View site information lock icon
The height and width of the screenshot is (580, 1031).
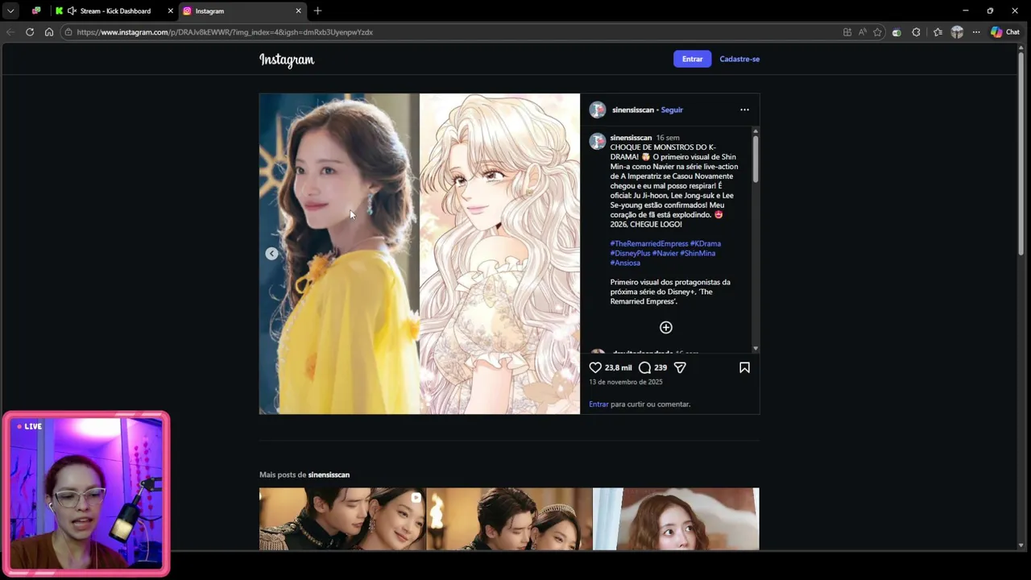coord(68,32)
